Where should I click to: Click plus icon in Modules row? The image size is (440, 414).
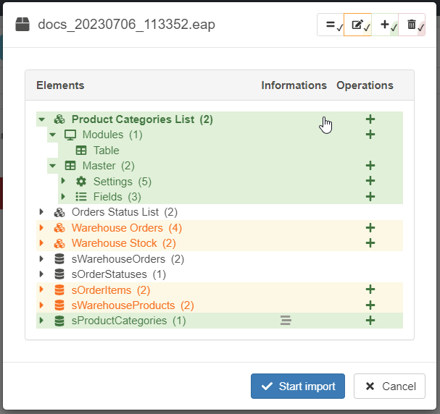370,135
